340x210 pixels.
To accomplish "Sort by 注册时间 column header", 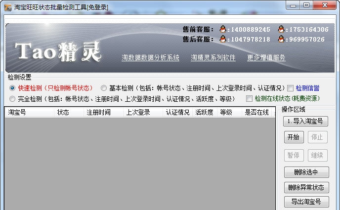I will coord(103,112).
